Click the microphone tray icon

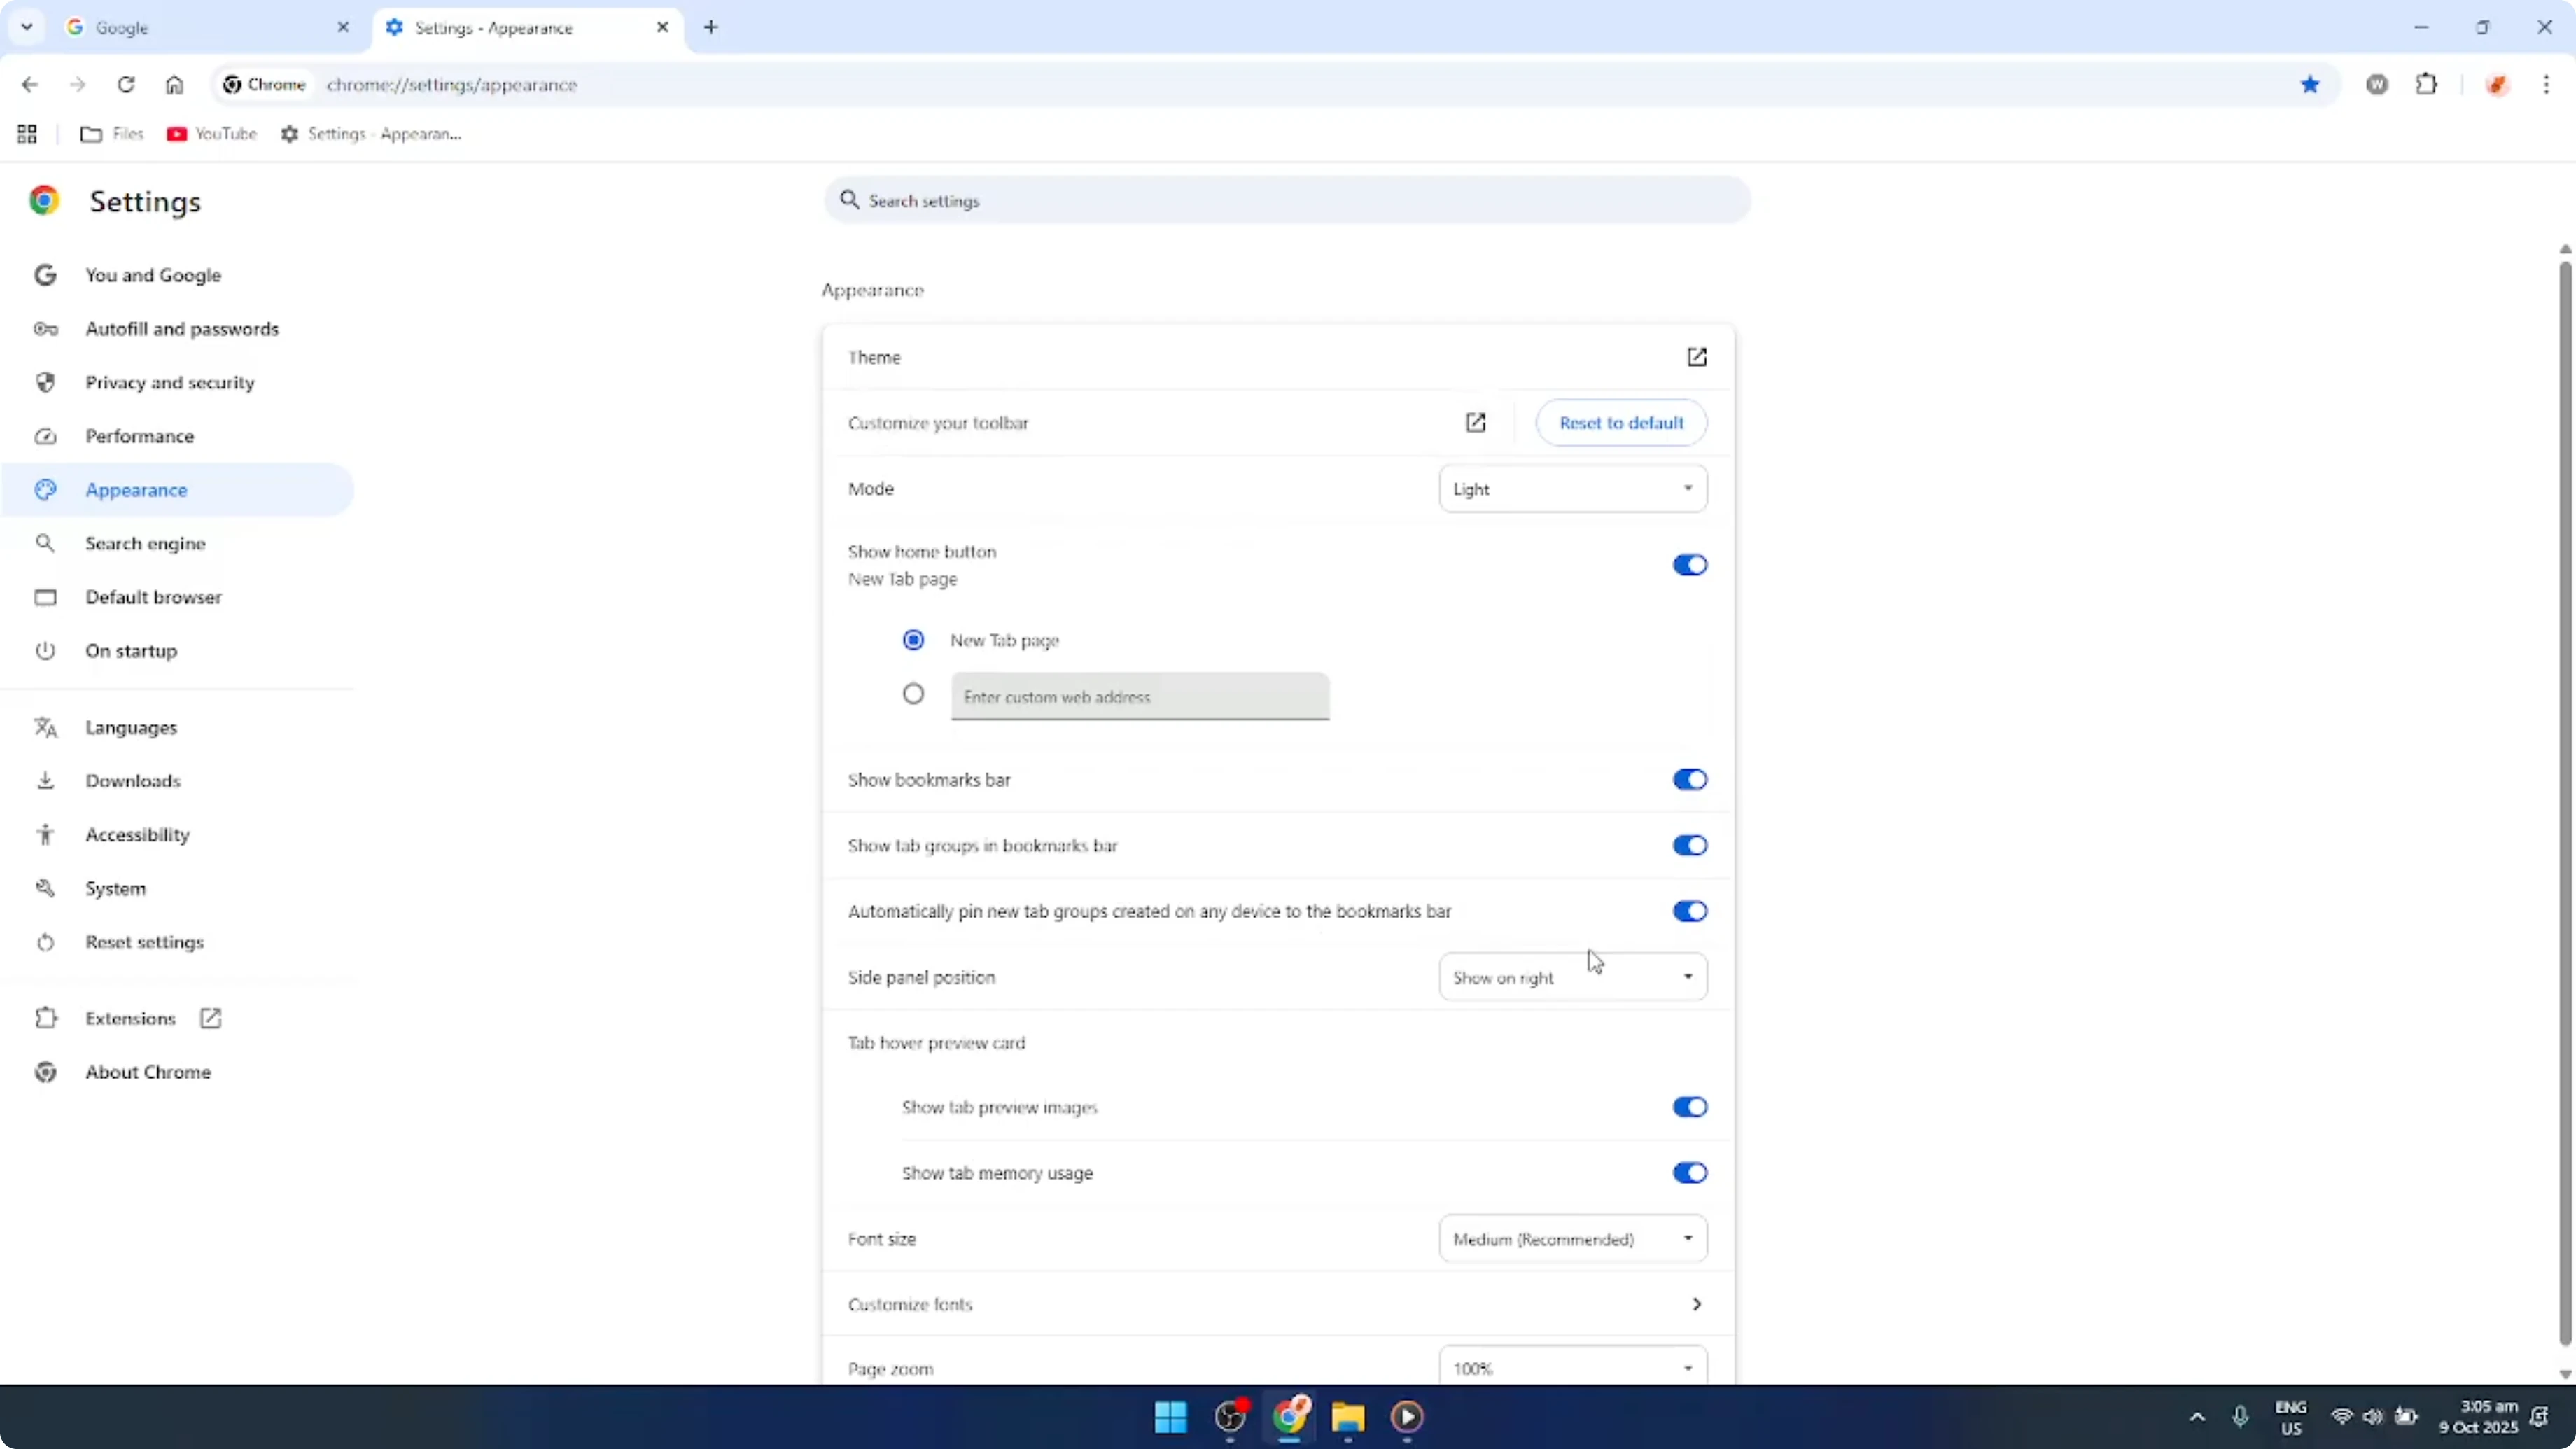(2240, 1417)
